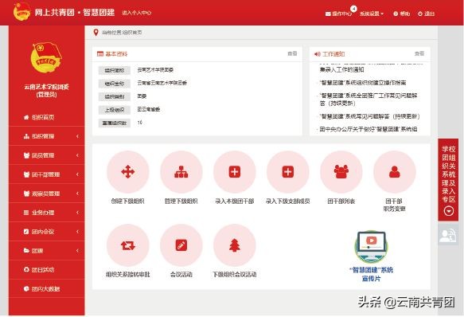Screen dimensions: 464x317
Task: Play the 智慧团建 promotional video icon
Action: pyautogui.click(x=372, y=247)
